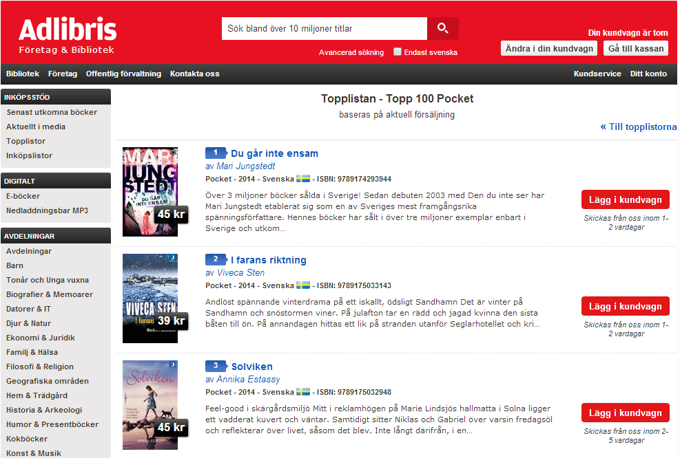Screen dimensions: 680x458
Task: Open author Mari Jungstedt
Action: pyautogui.click(x=245, y=166)
